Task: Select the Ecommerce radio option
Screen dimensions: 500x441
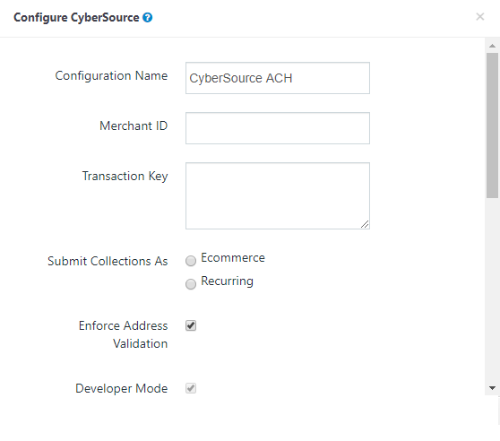Action: click(191, 261)
